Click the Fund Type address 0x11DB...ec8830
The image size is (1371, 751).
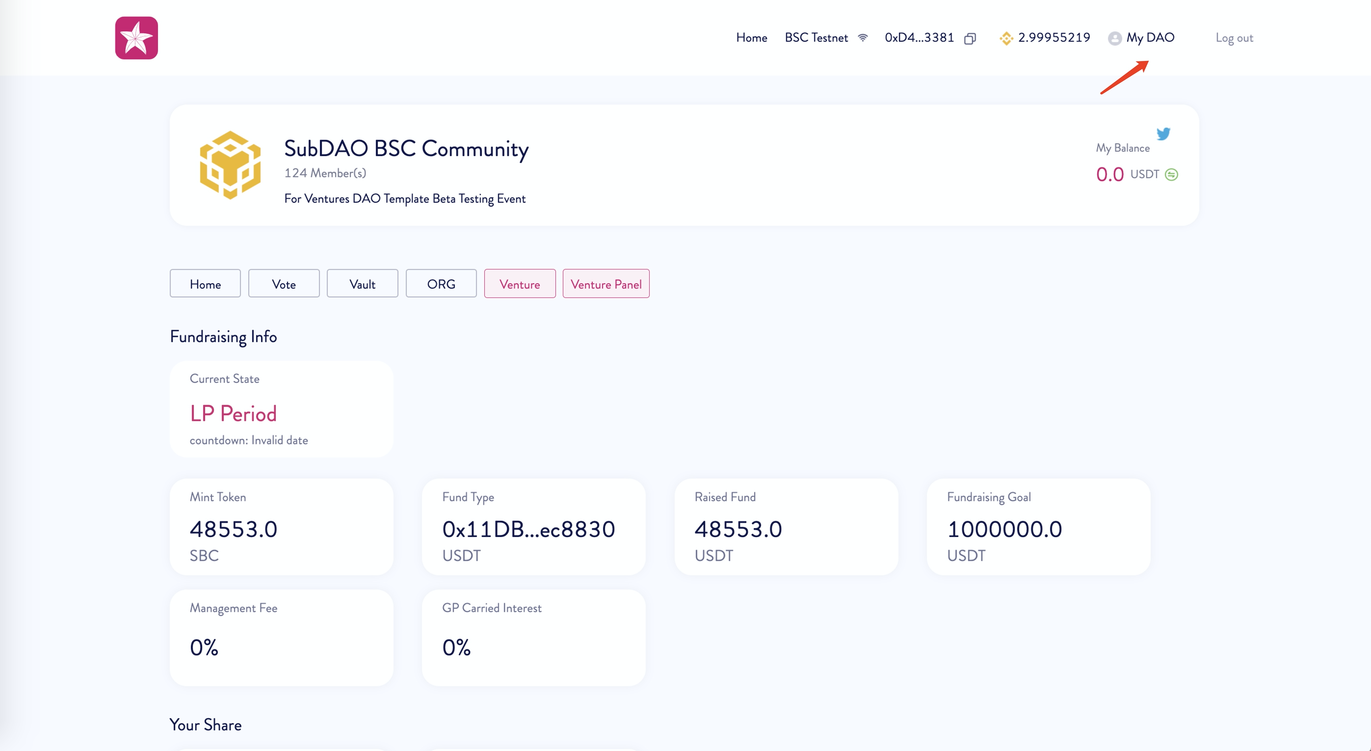coord(528,529)
